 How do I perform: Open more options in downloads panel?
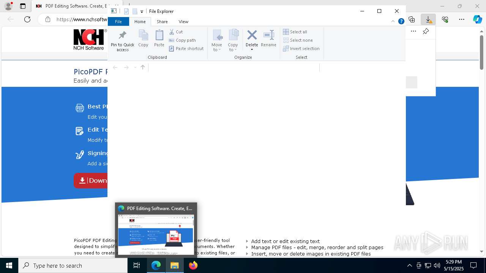coord(413,31)
